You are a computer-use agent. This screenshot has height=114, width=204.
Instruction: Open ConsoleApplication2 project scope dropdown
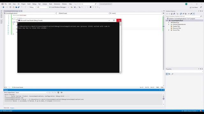pos(30,13)
